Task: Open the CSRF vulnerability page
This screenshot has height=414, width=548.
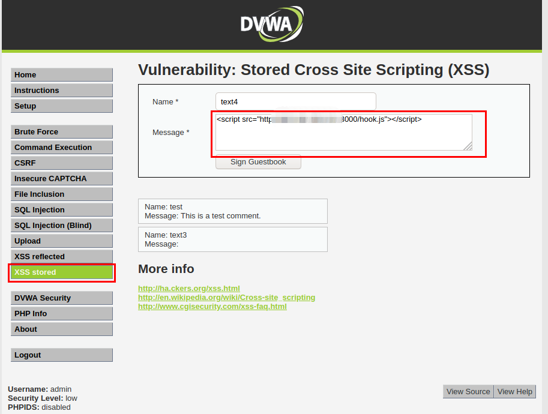Action: [x=61, y=163]
